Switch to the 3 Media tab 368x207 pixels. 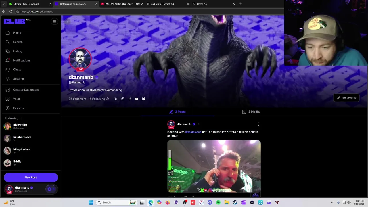[x=251, y=112]
